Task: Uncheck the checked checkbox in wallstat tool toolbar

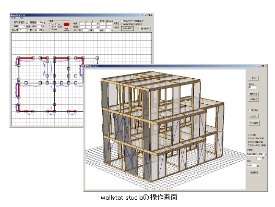Action: (122, 24)
